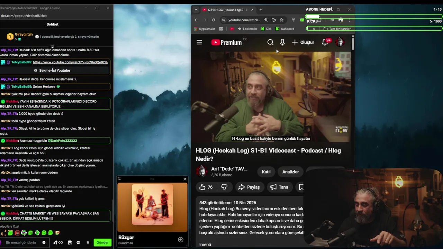Open emoji picker in chat input
This screenshot has height=249, width=443.
click(x=44, y=242)
